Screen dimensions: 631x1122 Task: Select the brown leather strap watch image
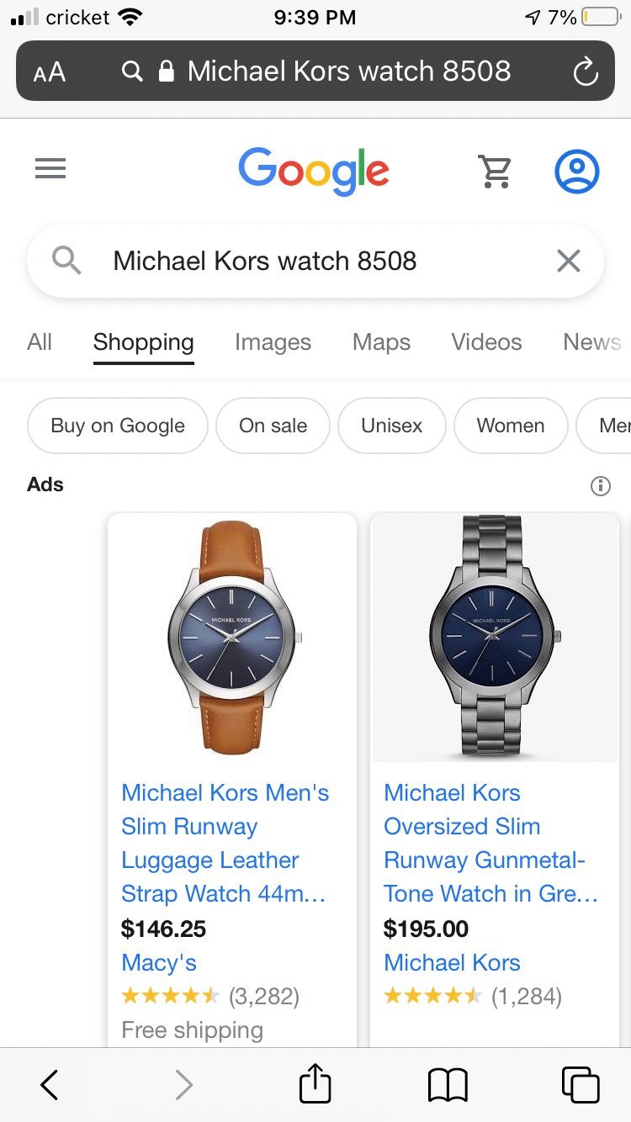tap(232, 638)
